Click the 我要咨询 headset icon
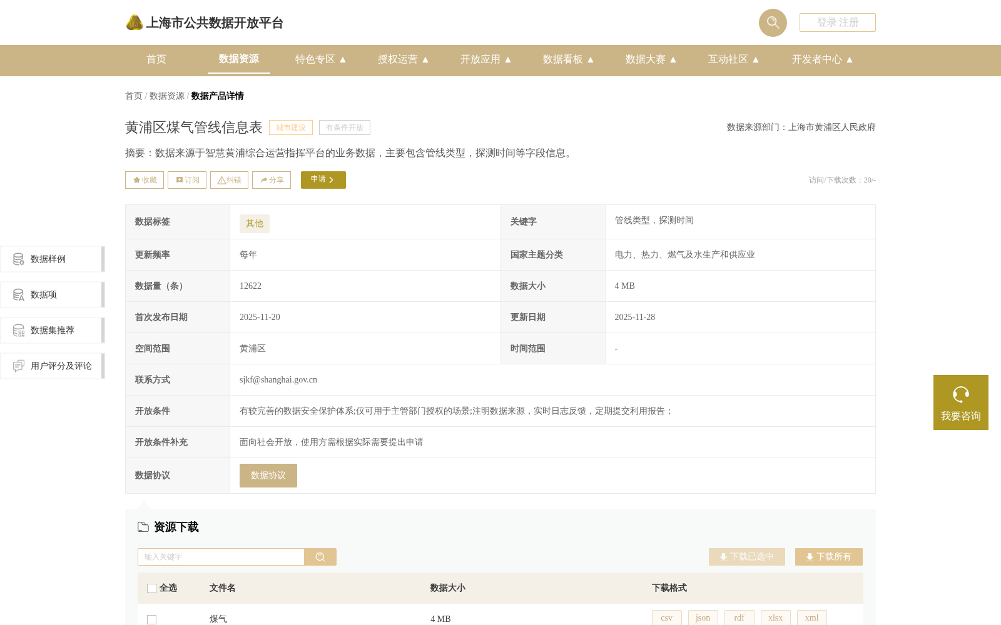This screenshot has height=625, width=1001. [961, 394]
